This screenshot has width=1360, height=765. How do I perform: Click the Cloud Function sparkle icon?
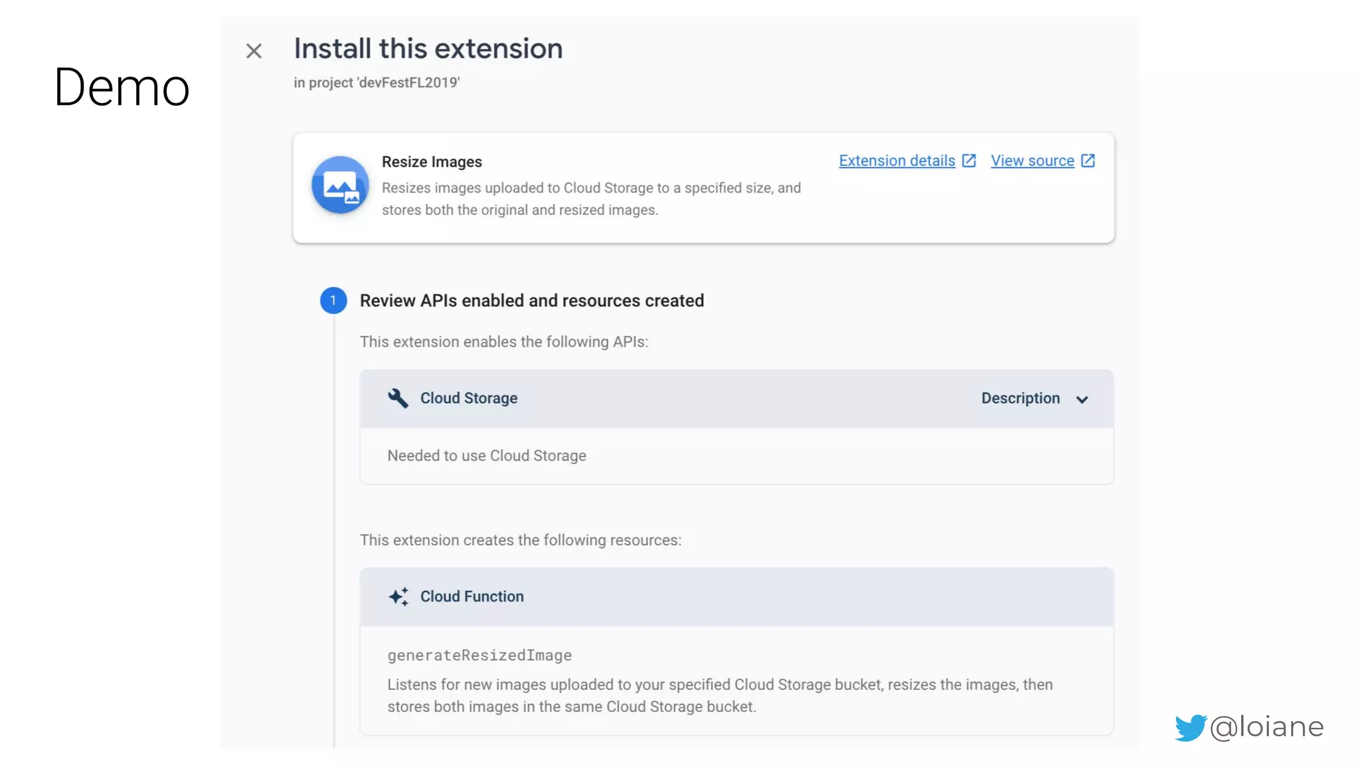tap(398, 596)
